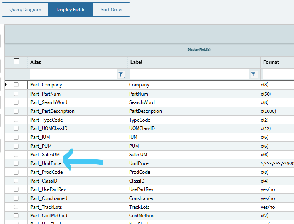
Task: Select the Part_IUM alias cell
Action: point(77,137)
